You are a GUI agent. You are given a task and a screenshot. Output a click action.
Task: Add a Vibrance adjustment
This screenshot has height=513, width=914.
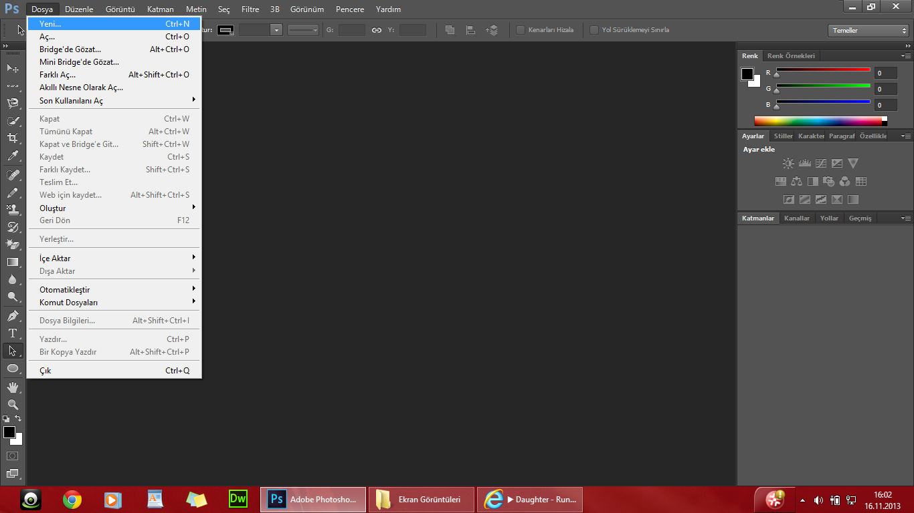(852, 163)
